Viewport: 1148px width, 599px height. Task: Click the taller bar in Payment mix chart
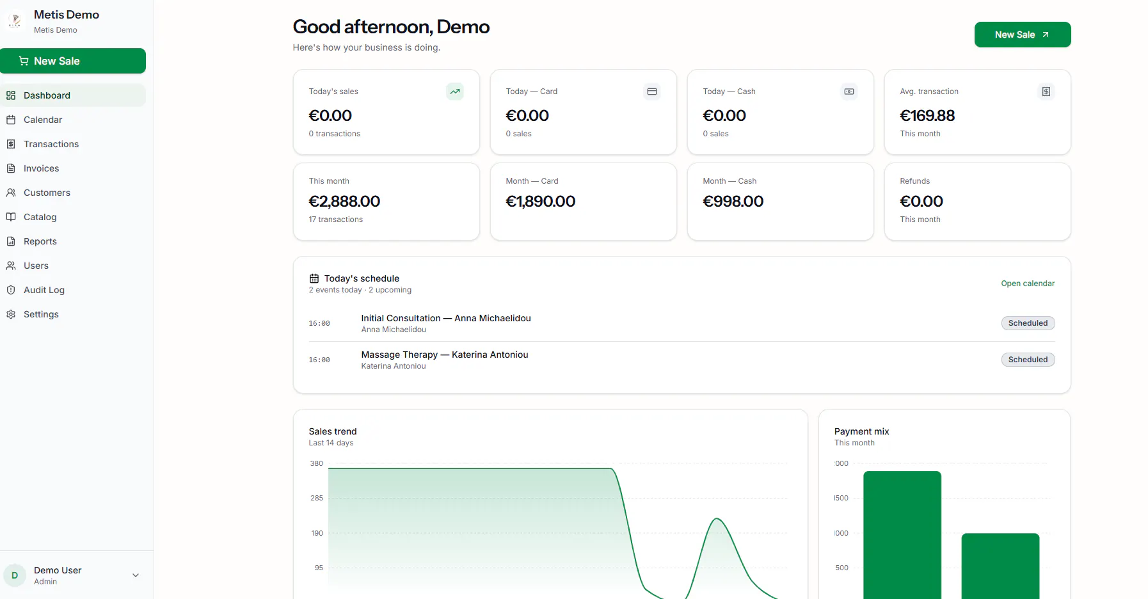[x=902, y=535]
